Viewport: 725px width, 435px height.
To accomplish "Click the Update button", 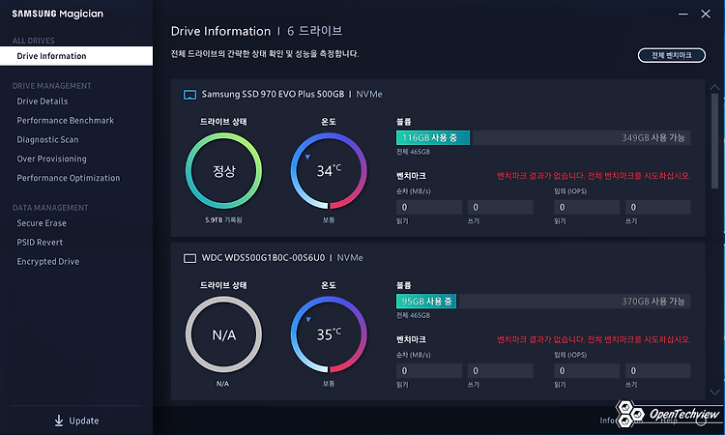I will 76,420.
